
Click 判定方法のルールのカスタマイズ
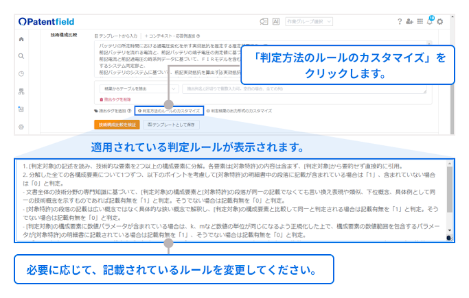click(x=168, y=110)
